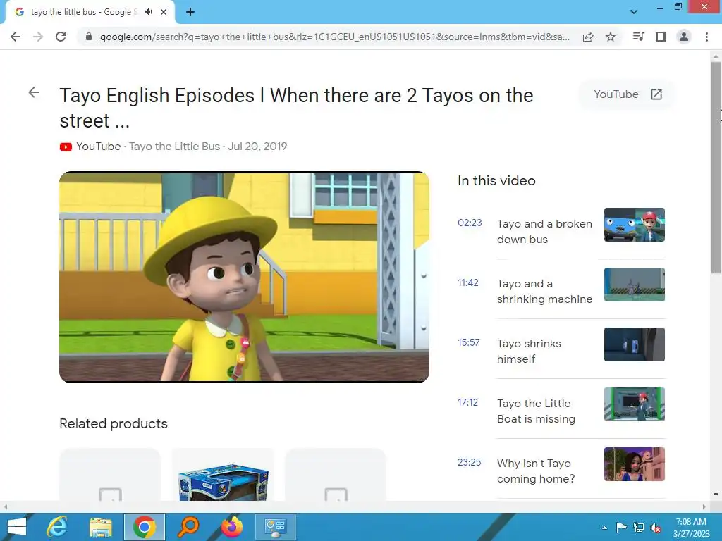Select 'Tayo the Little Boat is missing' chapter
722x541 pixels.
[x=536, y=411]
